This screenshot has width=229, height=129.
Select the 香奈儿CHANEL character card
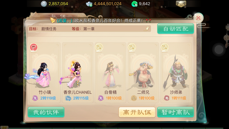coord(78,73)
